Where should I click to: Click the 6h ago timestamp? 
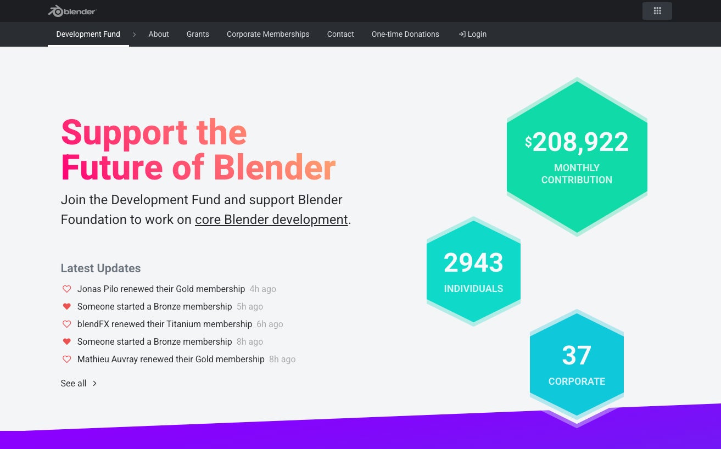pos(270,324)
